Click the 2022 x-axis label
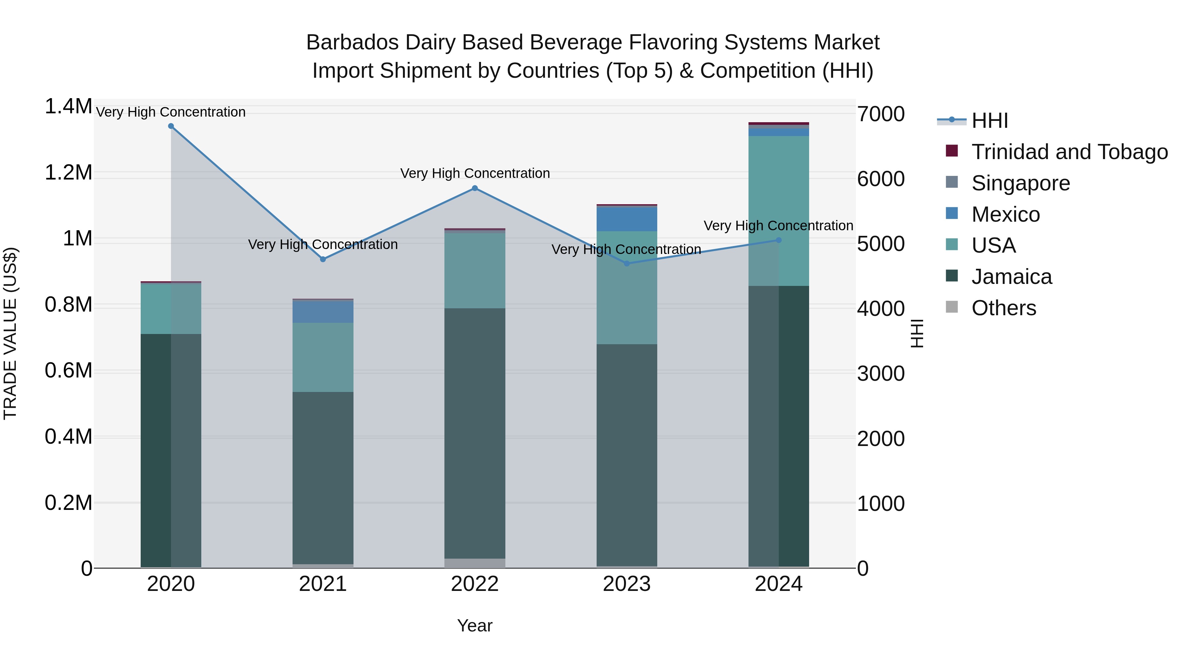1186x667 pixels. click(x=475, y=584)
